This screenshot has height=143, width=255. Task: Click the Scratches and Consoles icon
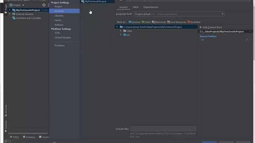[14, 18]
